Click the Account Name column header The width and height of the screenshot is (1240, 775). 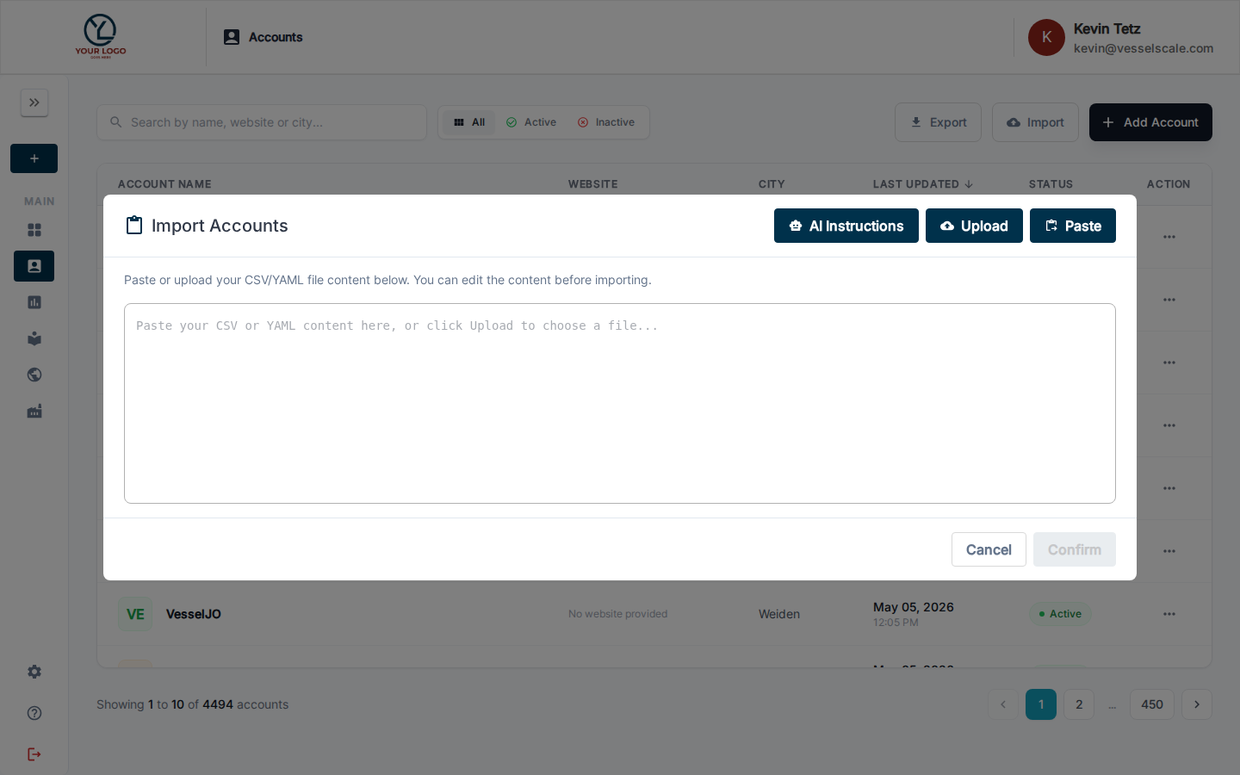click(x=164, y=184)
